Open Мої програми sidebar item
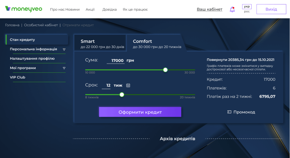The height and width of the screenshot is (158, 290). [x=23, y=68]
